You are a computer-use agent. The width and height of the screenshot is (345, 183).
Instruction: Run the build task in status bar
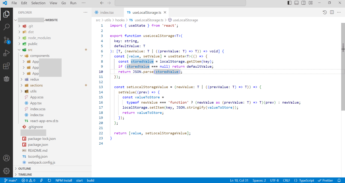pyautogui.click(x=91, y=180)
